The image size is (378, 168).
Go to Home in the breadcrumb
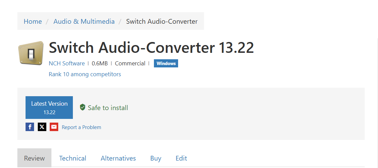[33, 21]
